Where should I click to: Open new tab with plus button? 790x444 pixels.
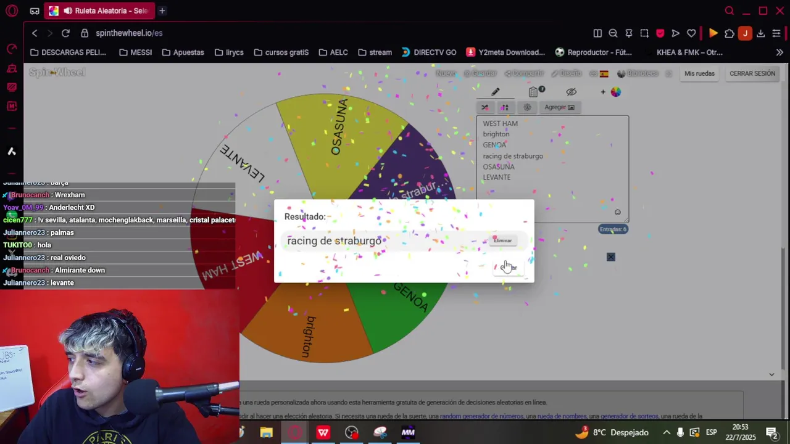pyautogui.click(x=162, y=10)
